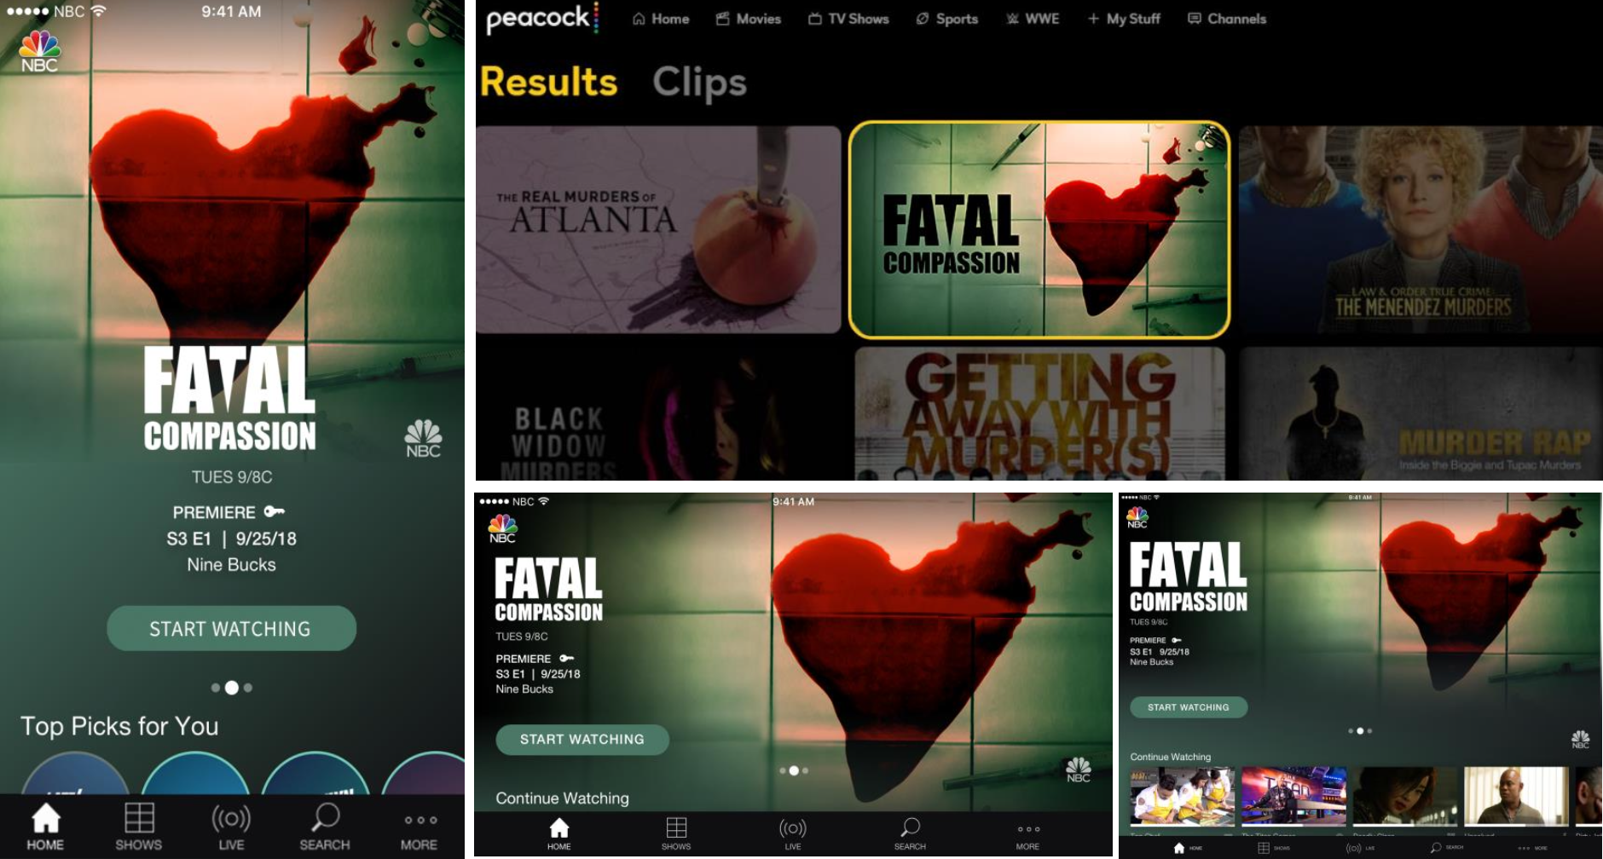Open Channels in the Peacock navigation
1603x859 pixels.
tap(1227, 19)
